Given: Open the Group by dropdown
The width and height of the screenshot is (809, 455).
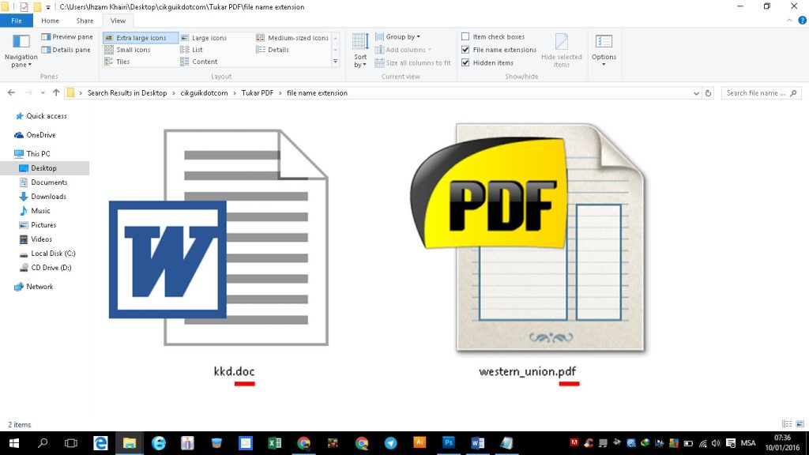Looking at the screenshot, I should (x=397, y=36).
